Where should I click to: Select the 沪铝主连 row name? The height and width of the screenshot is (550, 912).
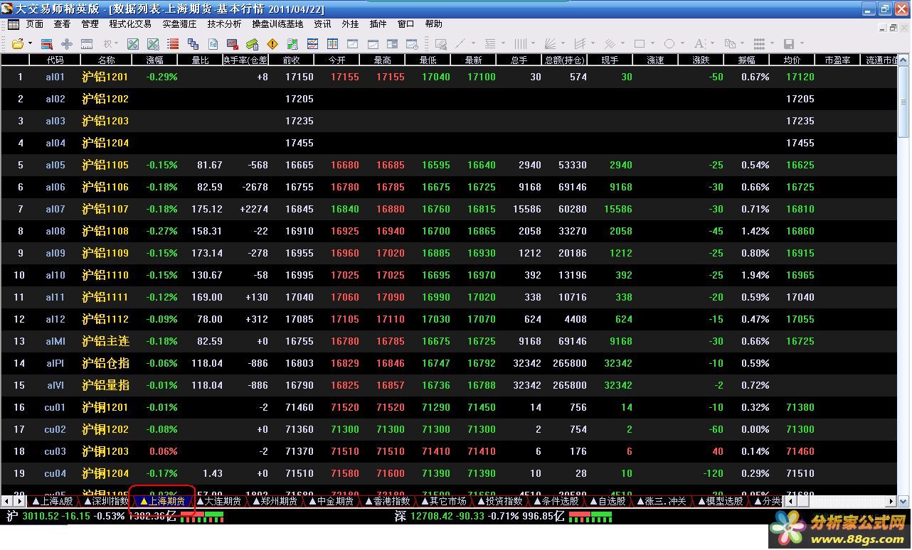tap(105, 341)
